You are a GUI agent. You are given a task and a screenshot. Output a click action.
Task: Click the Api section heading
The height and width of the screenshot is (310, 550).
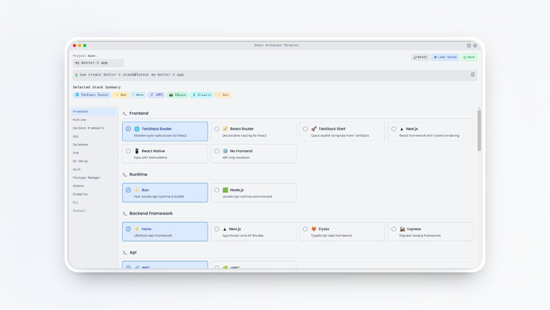tap(133, 252)
